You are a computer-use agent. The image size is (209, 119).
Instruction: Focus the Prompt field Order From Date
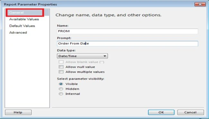(x=127, y=43)
